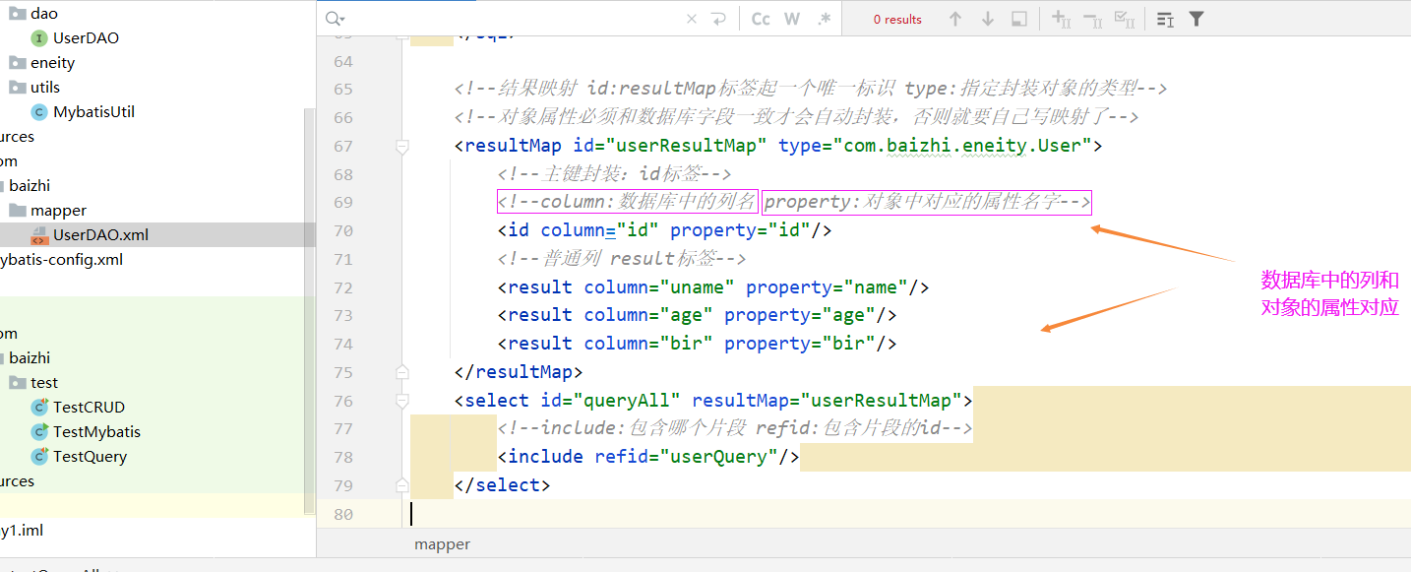Click the new line icon in search
The height and width of the screenshot is (572, 1411).
(719, 19)
